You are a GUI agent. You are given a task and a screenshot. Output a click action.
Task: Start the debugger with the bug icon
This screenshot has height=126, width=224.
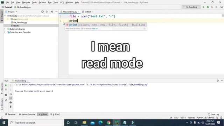pos(208,7)
